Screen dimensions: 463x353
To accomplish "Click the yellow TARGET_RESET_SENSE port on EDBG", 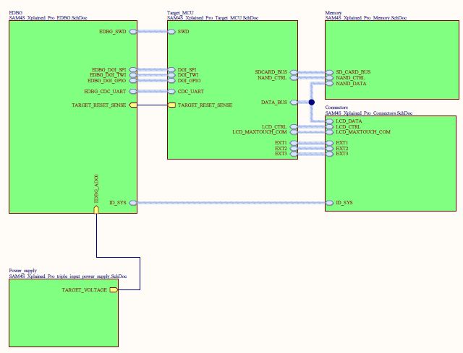I will [133, 105].
